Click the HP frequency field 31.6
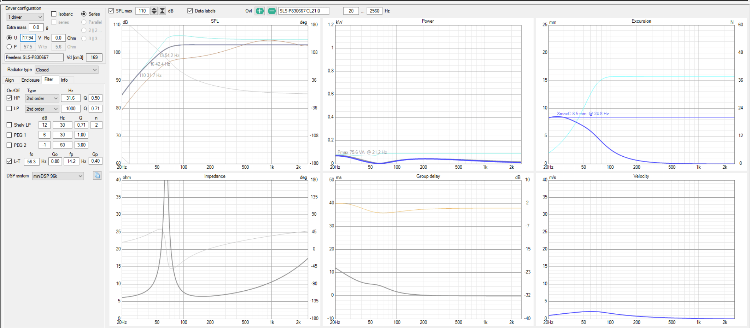750x328 pixels. pos(71,98)
